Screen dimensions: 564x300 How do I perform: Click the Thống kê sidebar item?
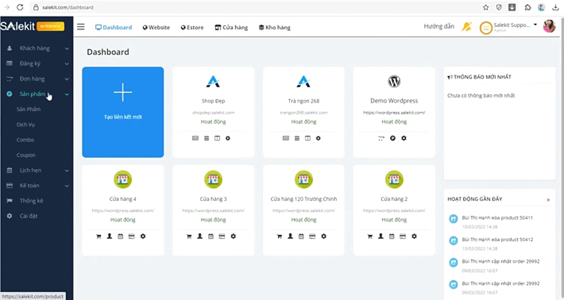point(32,201)
